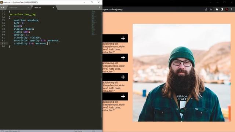
Task: Click line number 83 in the gutter
Action: pyautogui.click(x=3, y=43)
